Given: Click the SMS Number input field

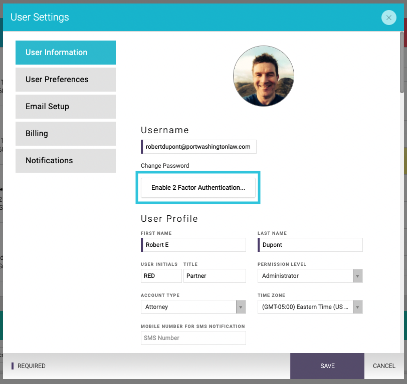Looking at the screenshot, I should coord(193,338).
